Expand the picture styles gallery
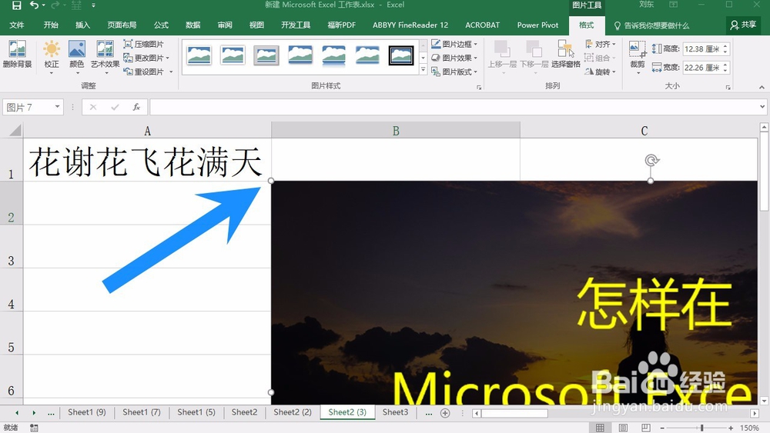 pyautogui.click(x=423, y=70)
